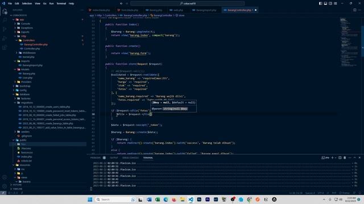
Task: Toggle the Panel layout icon
Action: pyautogui.click(x=325, y=3)
